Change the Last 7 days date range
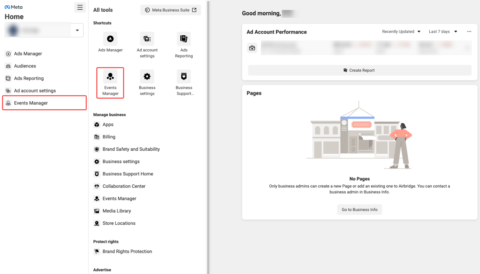The height and width of the screenshot is (274, 480). [443, 32]
